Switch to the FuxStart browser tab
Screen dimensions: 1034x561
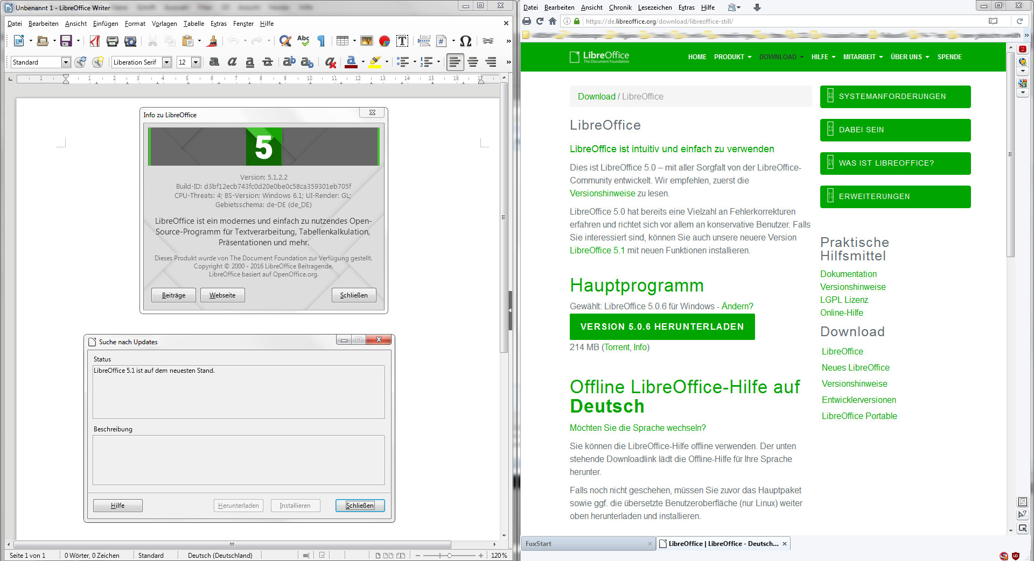588,544
